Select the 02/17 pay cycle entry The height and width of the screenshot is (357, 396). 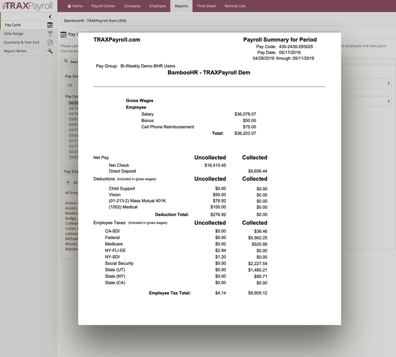[x=73, y=140]
